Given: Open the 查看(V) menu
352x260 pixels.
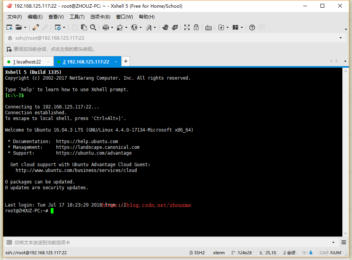Looking at the screenshot, I should coord(56,17).
